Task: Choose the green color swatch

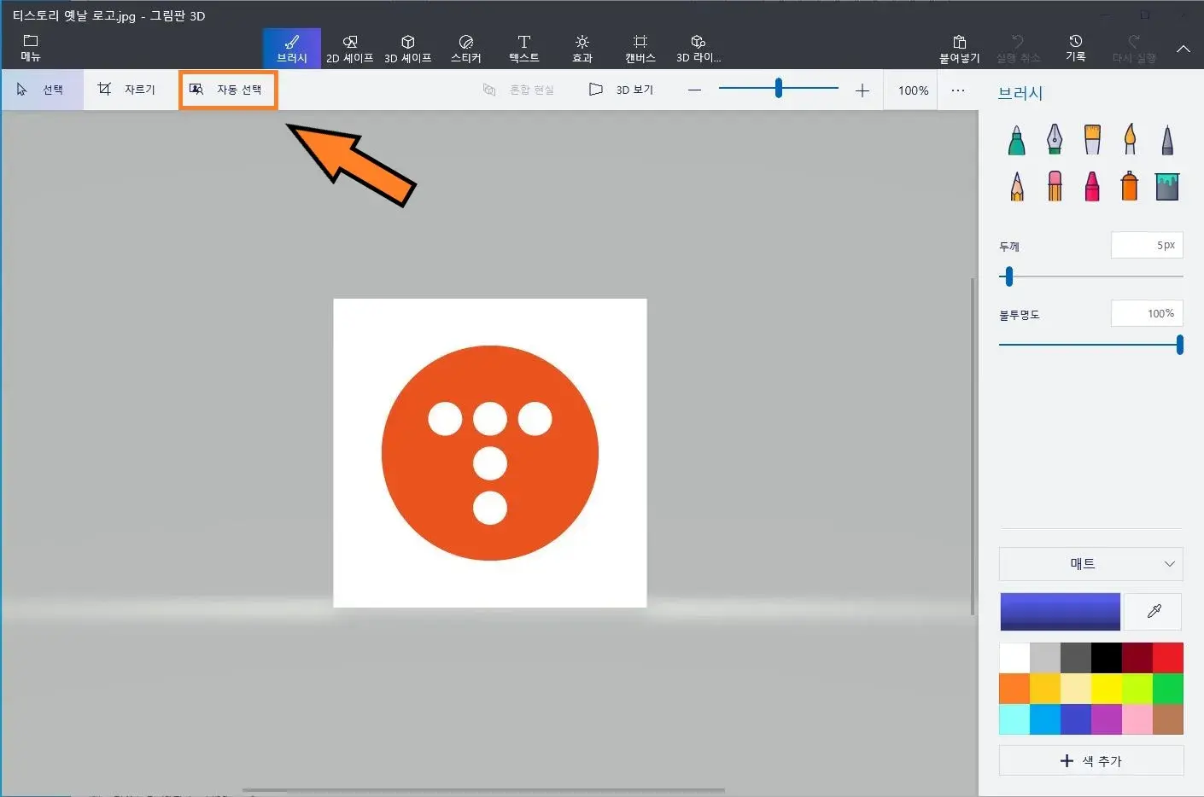Action: [x=1168, y=689]
